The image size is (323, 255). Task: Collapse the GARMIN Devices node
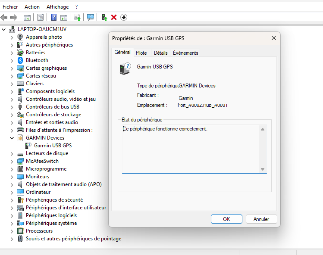tap(12, 138)
